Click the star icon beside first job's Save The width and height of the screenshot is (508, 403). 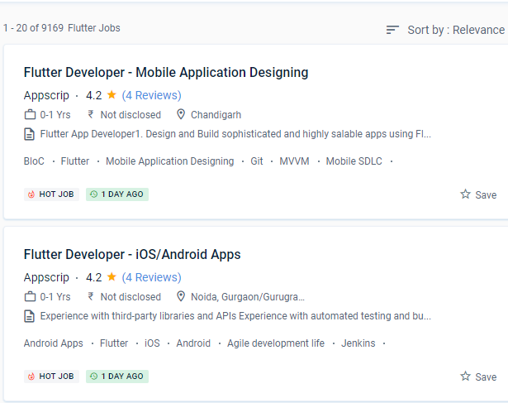[x=466, y=194]
